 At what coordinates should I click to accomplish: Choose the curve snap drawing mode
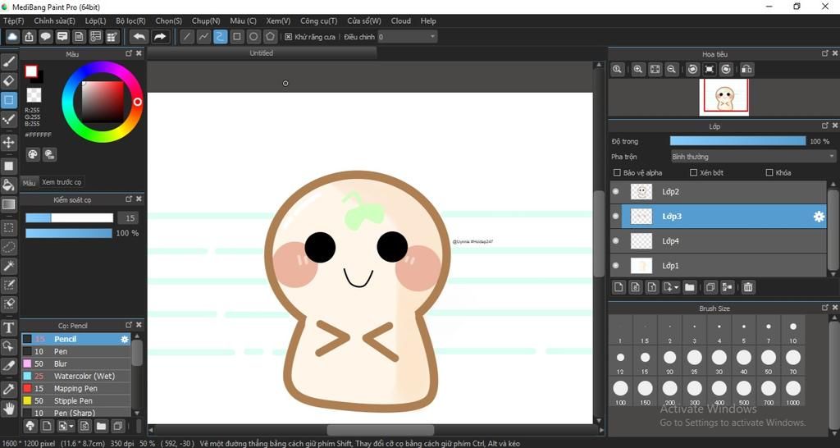220,36
